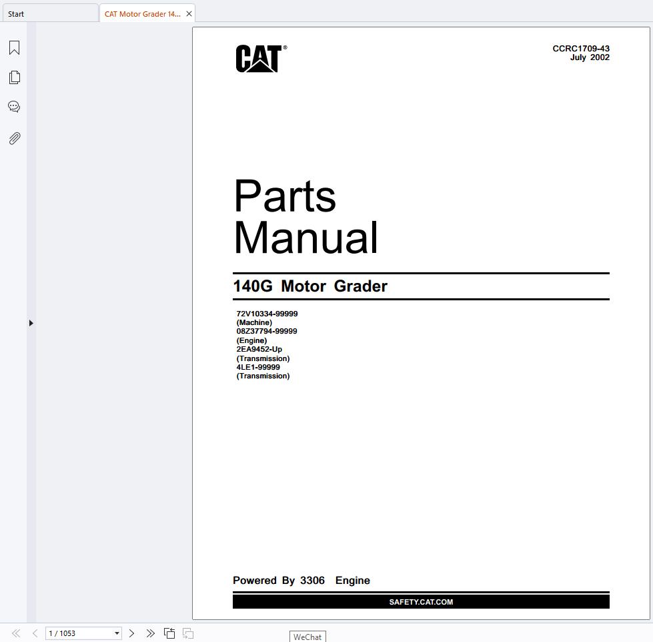Show the Comments panel

pyautogui.click(x=14, y=107)
